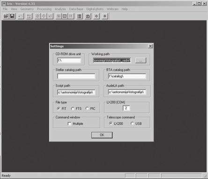Click the rectangle frame toolbar icon
The width and height of the screenshot is (208, 179).
pyautogui.click(x=65, y=16)
